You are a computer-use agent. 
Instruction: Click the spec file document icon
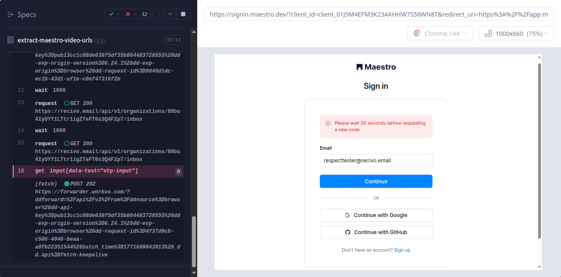tap(11, 40)
